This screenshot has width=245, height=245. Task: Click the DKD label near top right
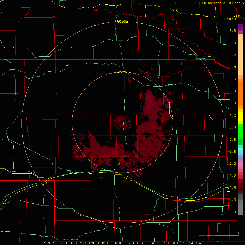click(x=239, y=16)
